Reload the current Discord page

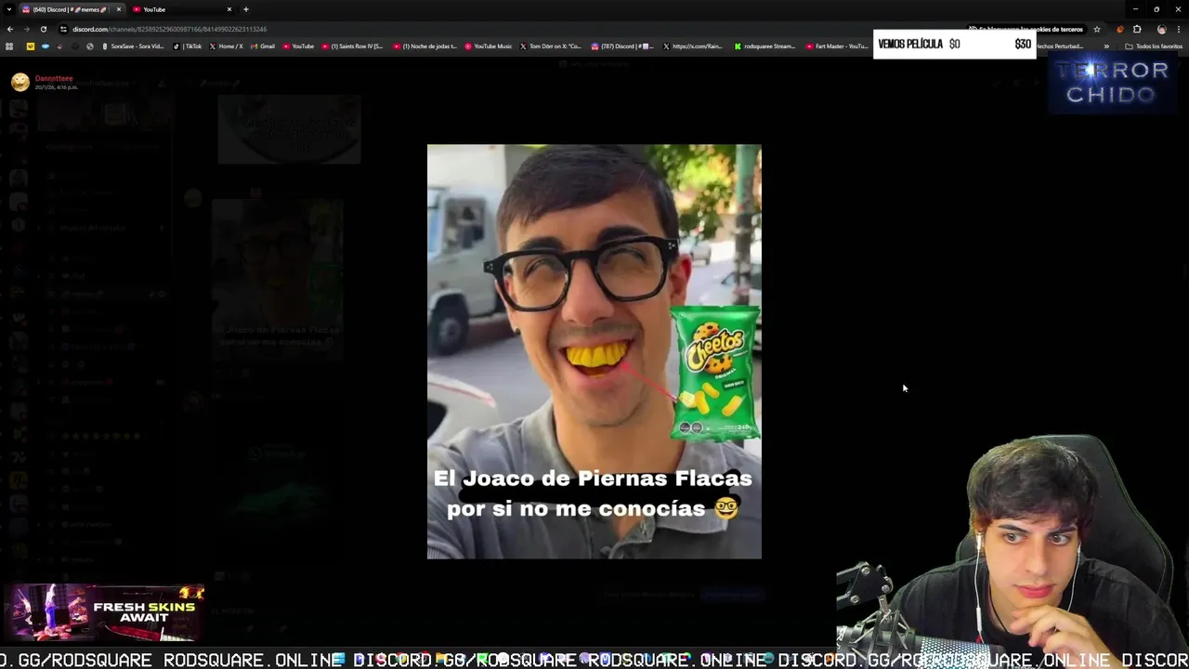[x=43, y=29]
